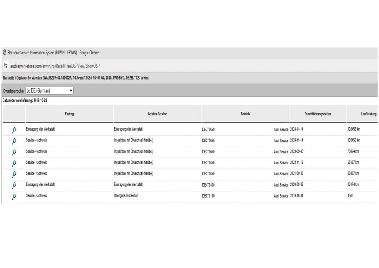The image size is (379, 268).
Task: Click Laufleistung column header
Action: (x=368, y=114)
